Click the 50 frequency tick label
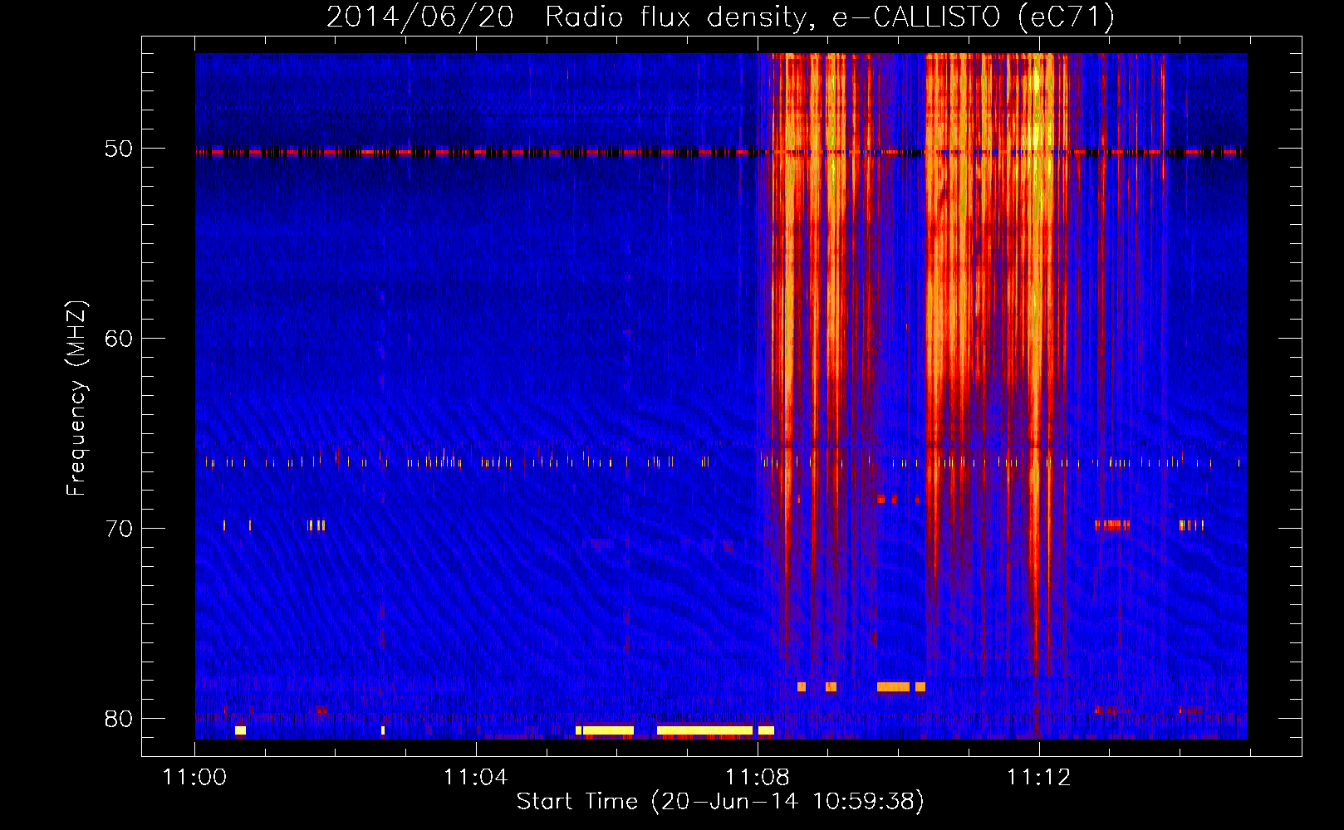 tap(119, 149)
